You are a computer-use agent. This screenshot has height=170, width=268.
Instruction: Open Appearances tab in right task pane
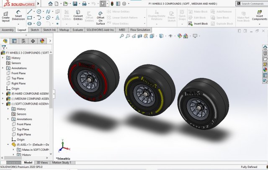(x=265, y=70)
